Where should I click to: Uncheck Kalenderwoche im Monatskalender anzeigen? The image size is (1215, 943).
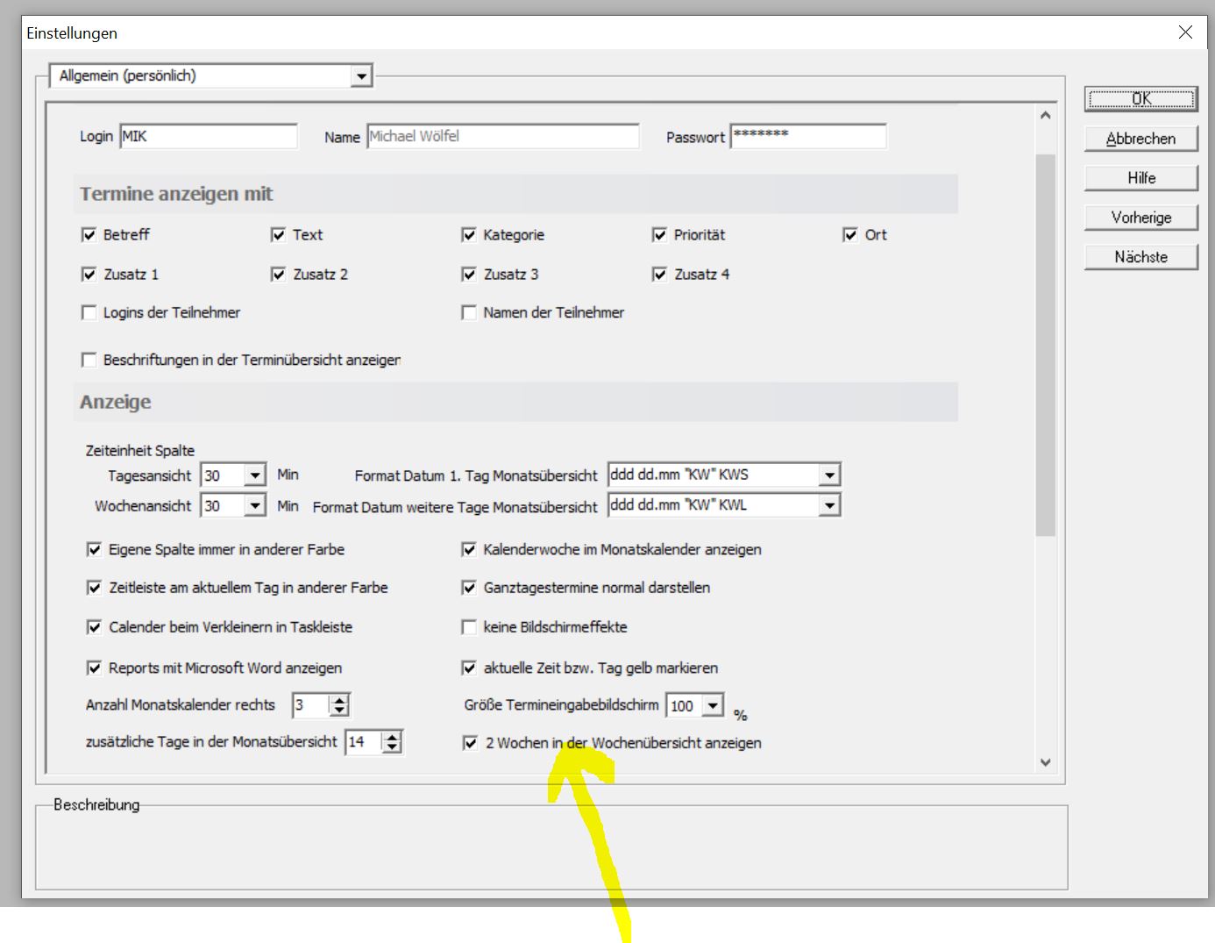click(469, 550)
